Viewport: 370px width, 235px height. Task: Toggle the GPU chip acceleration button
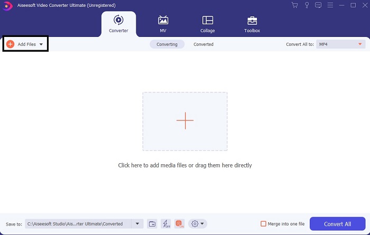click(x=179, y=224)
